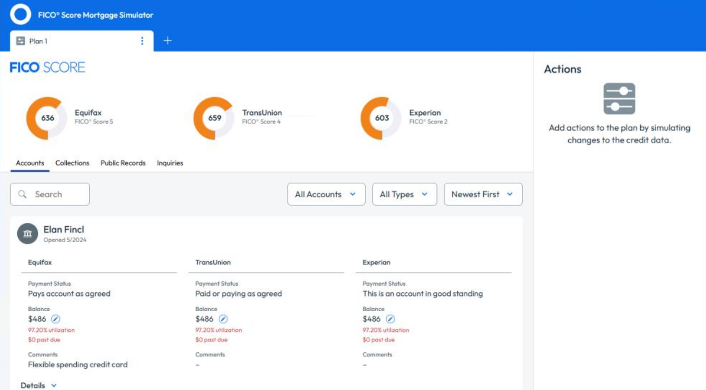This screenshot has height=390, width=706.
Task: Click the Elan Fincl bank icon
Action: 28,233
